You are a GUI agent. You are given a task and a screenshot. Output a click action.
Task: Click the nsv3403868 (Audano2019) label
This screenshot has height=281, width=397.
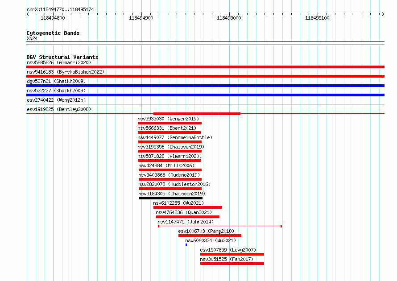(169, 175)
